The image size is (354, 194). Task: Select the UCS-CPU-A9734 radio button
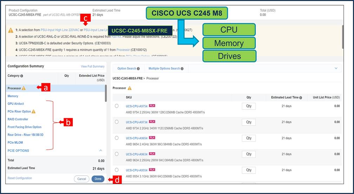(117, 122)
